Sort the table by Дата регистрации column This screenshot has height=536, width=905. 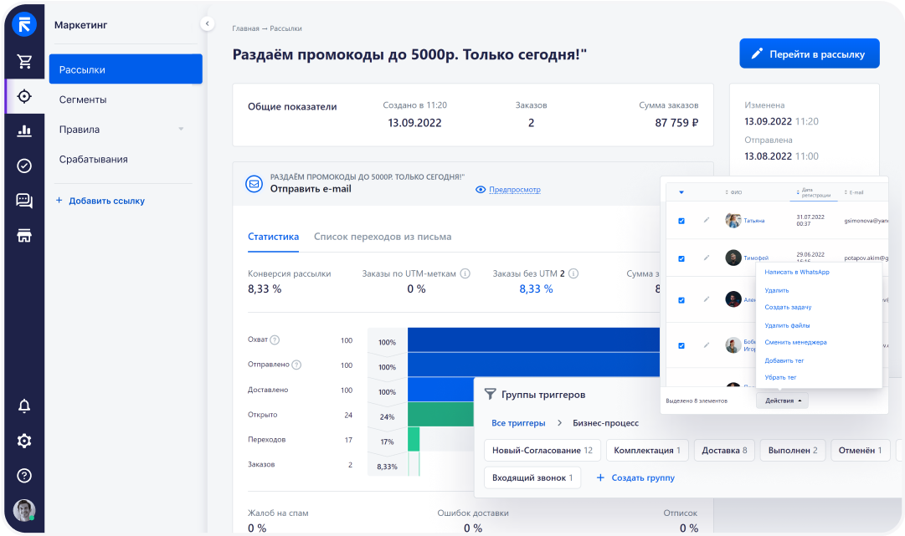(813, 193)
